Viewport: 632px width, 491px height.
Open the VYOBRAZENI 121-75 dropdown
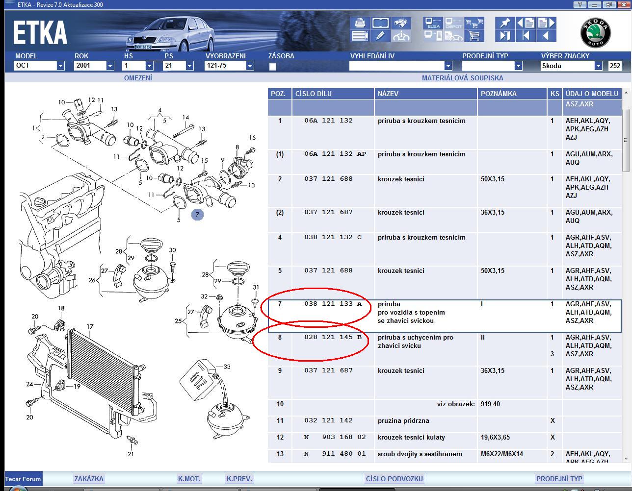pos(250,66)
